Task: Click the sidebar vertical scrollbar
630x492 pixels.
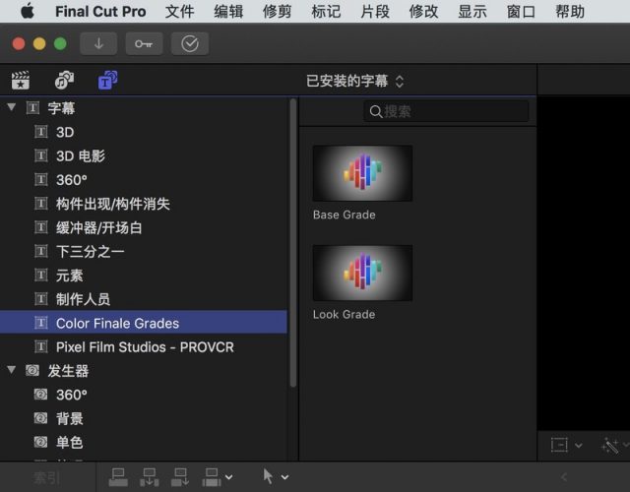Action: (x=293, y=243)
